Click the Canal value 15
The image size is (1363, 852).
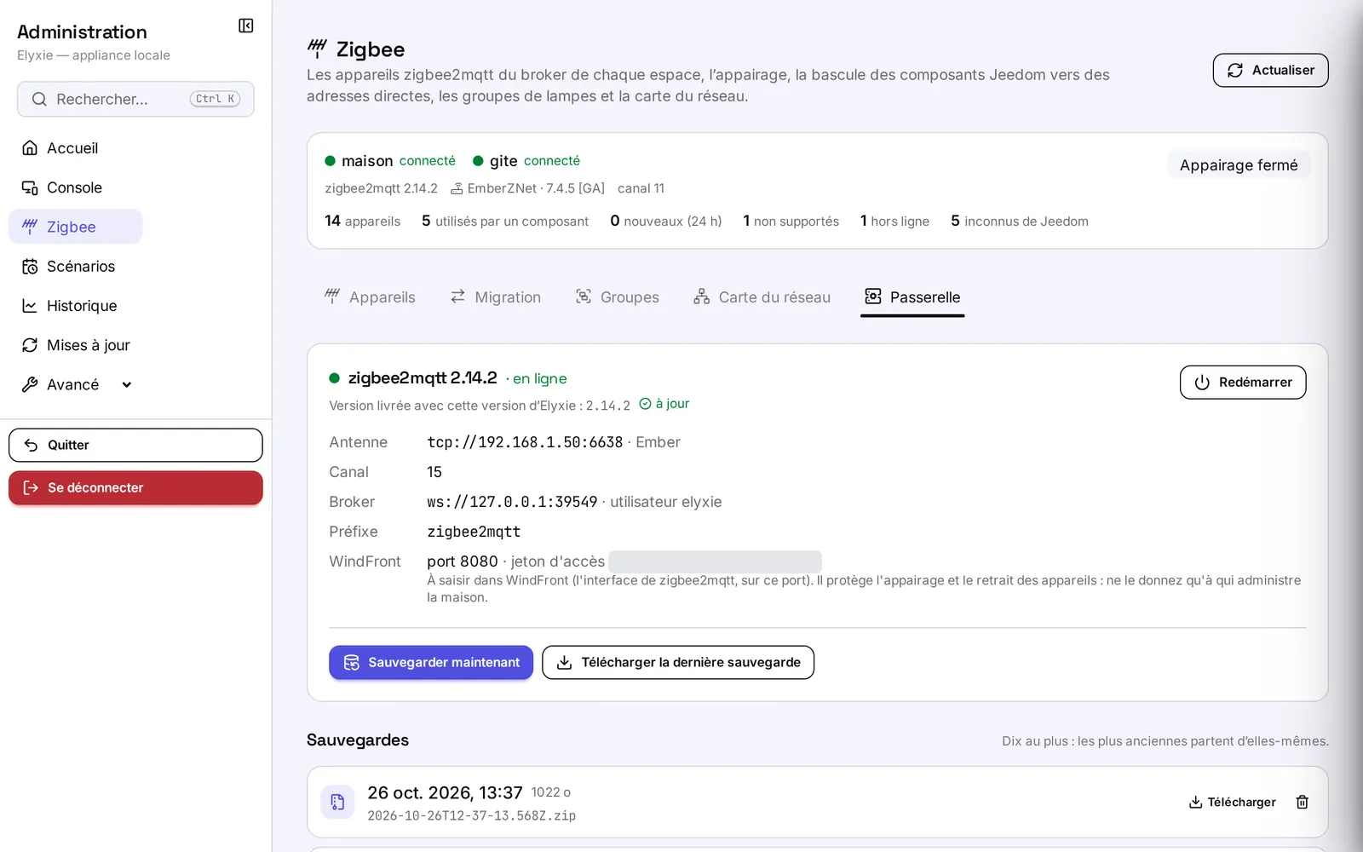434,472
